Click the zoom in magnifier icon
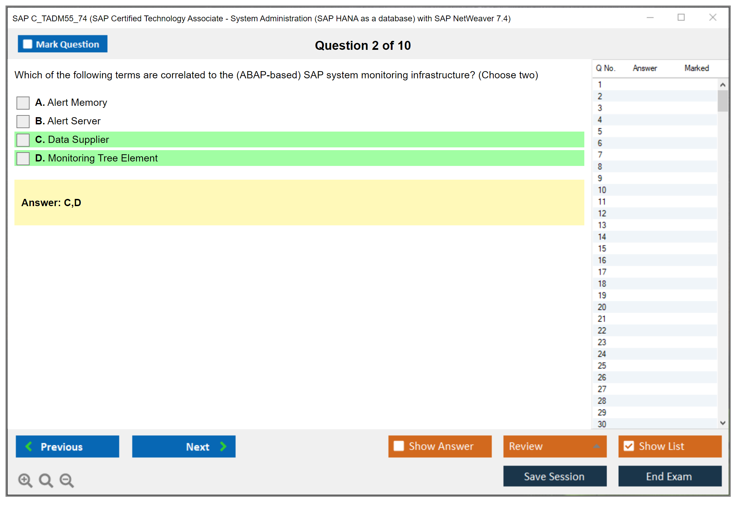Viewport: 739px width, 505px height. [25, 480]
